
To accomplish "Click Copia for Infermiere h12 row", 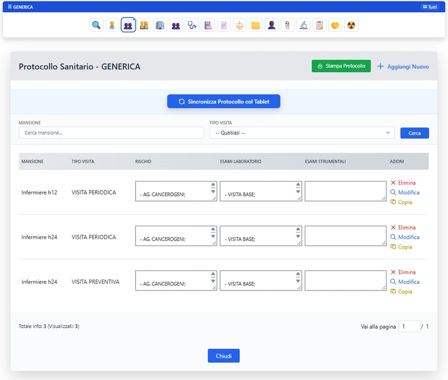I will coord(402,202).
